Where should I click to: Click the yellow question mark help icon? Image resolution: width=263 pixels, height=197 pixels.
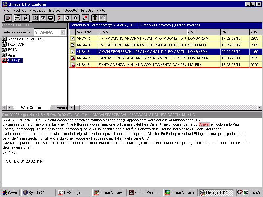(x=95, y=18)
